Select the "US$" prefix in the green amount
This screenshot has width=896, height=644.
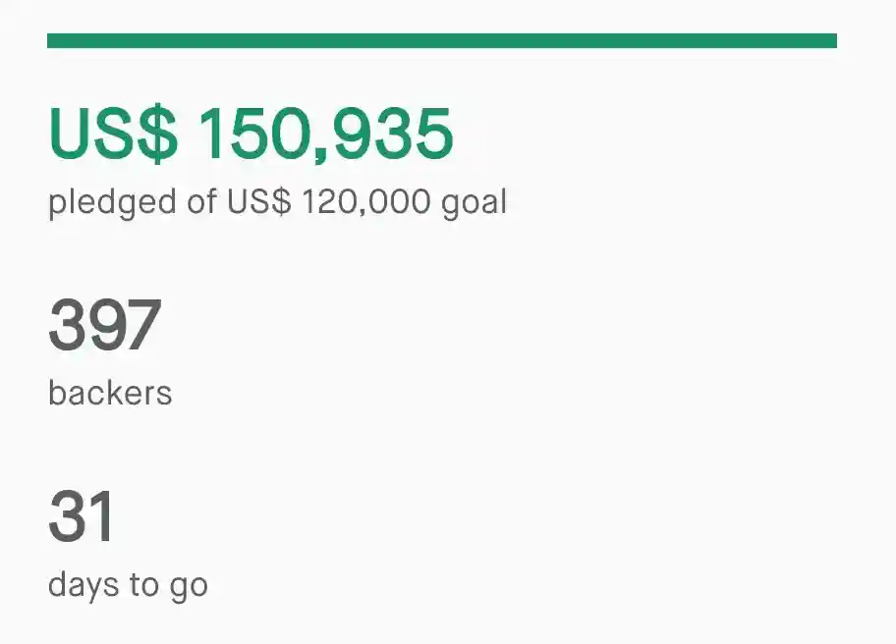[113, 134]
